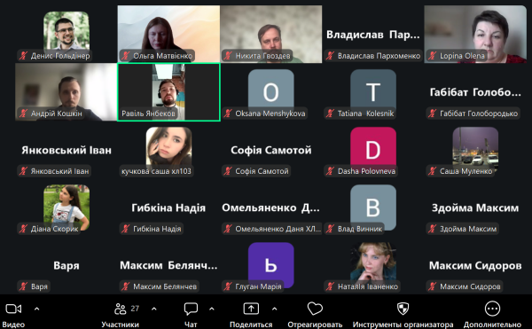The image size is (532, 329).
Task: Click the large name Владислав Пар...
Action: [x=373, y=35]
